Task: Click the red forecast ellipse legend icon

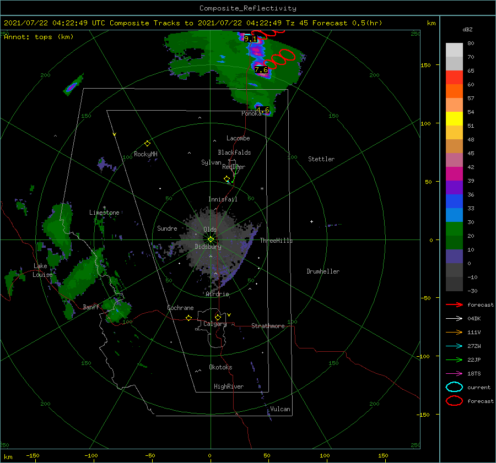Action: click(454, 401)
